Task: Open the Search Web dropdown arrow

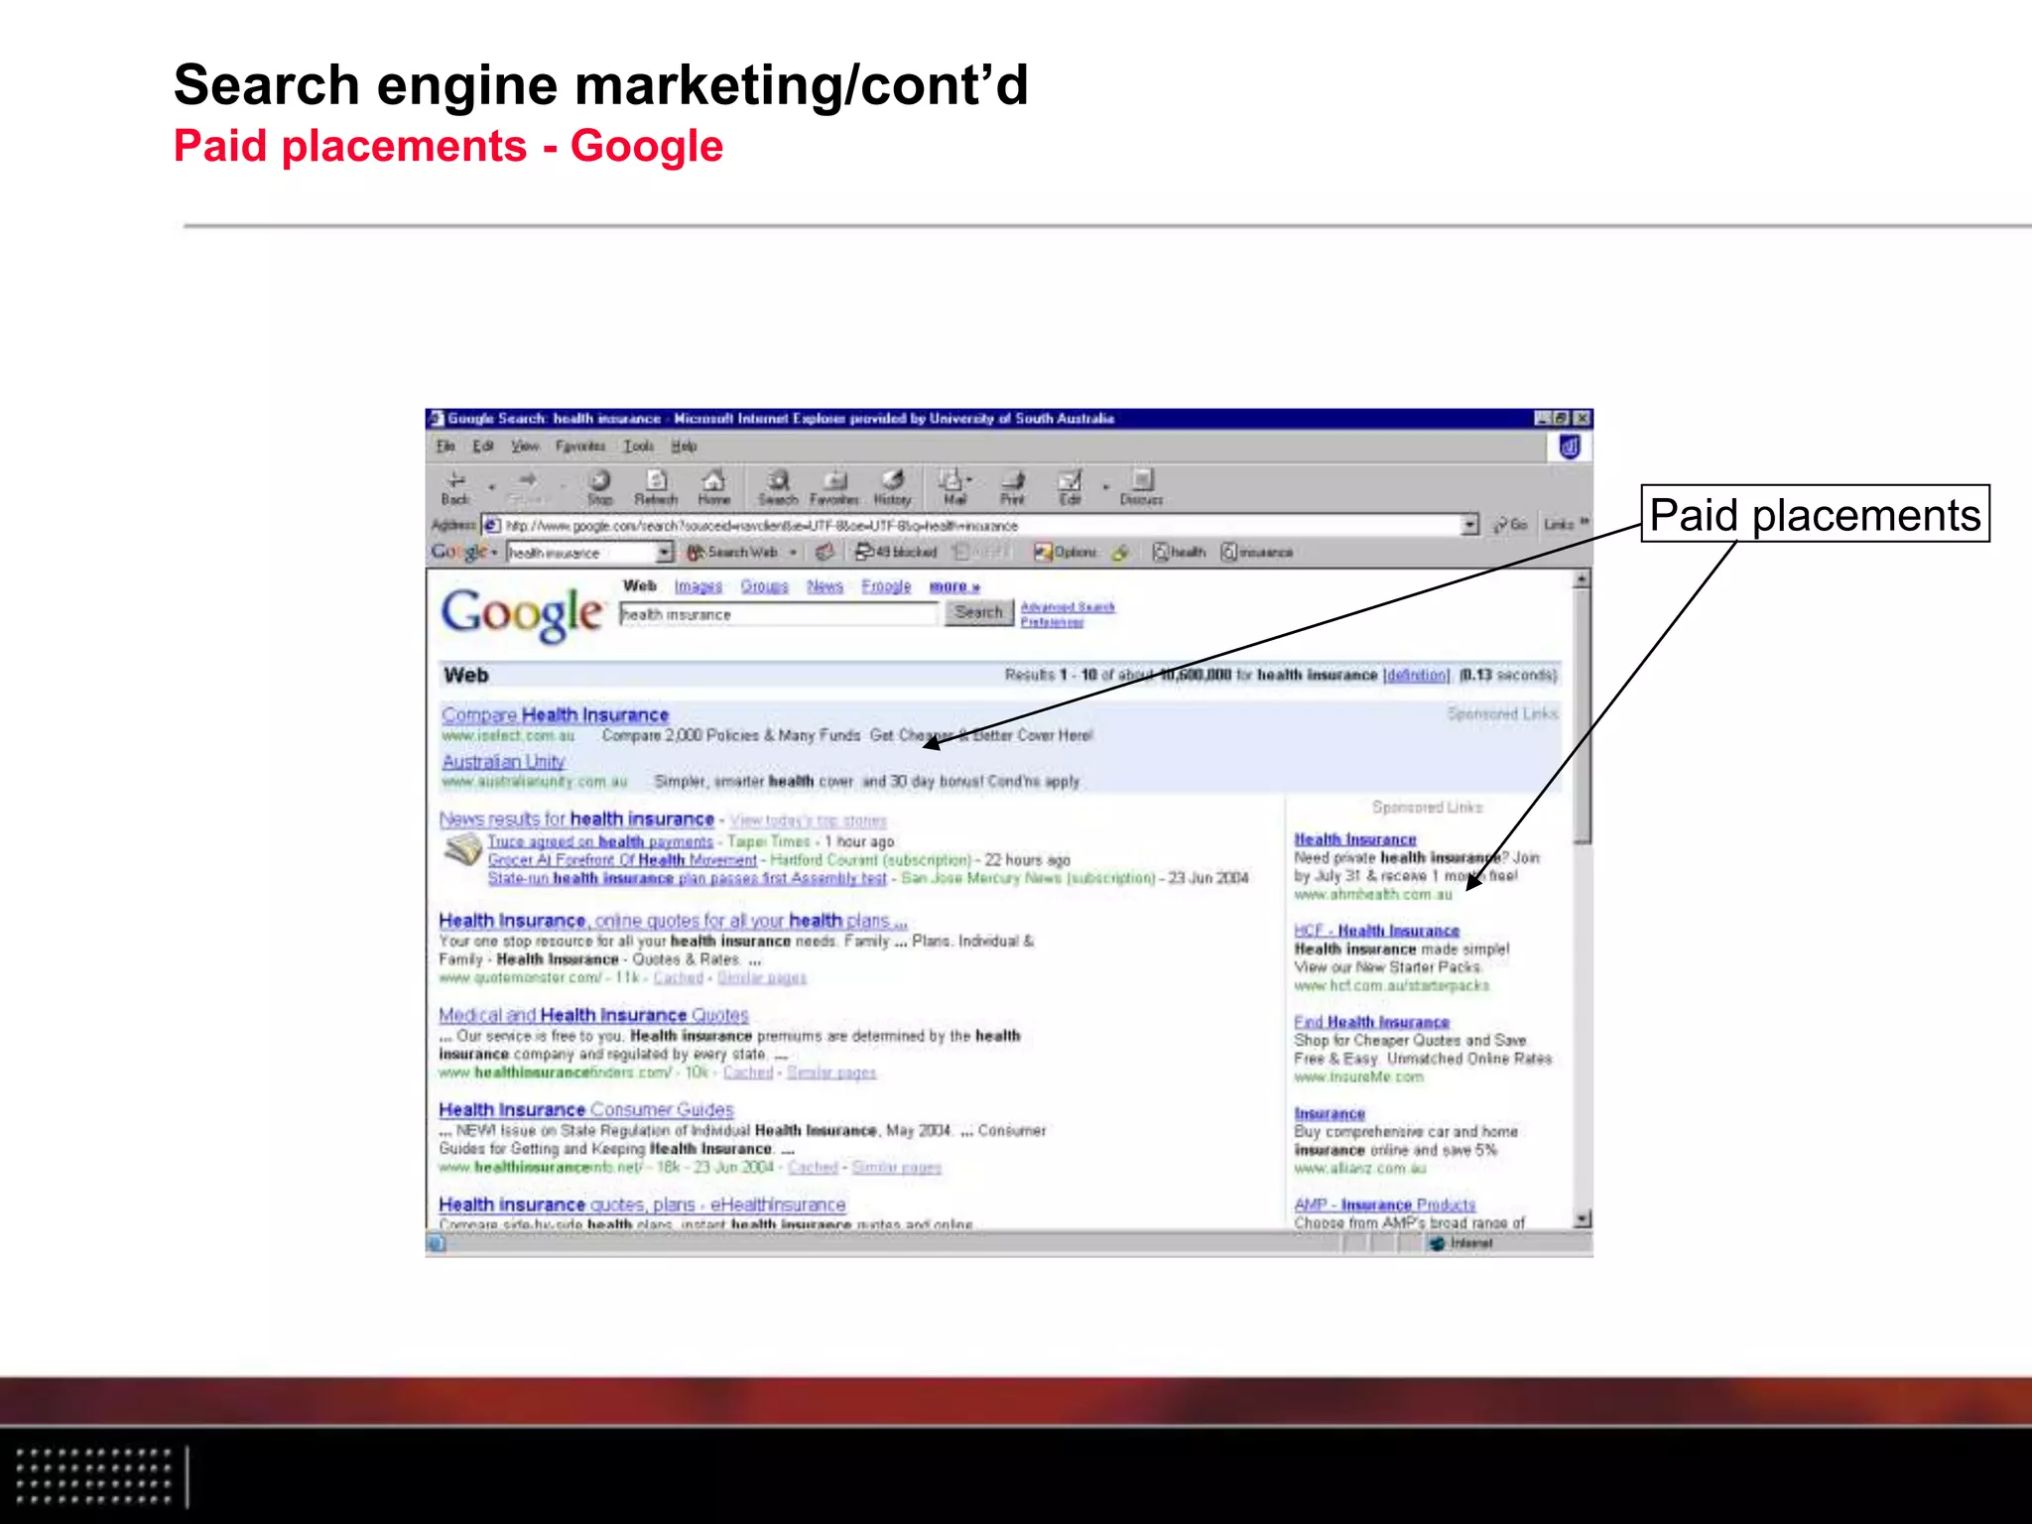Action: [x=793, y=552]
